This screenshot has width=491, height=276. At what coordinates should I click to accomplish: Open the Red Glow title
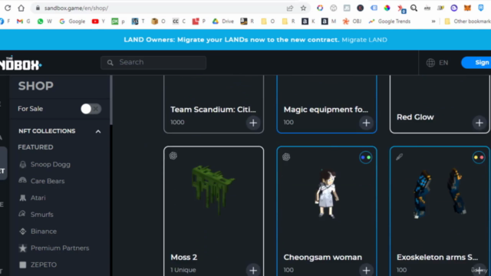pos(415,117)
